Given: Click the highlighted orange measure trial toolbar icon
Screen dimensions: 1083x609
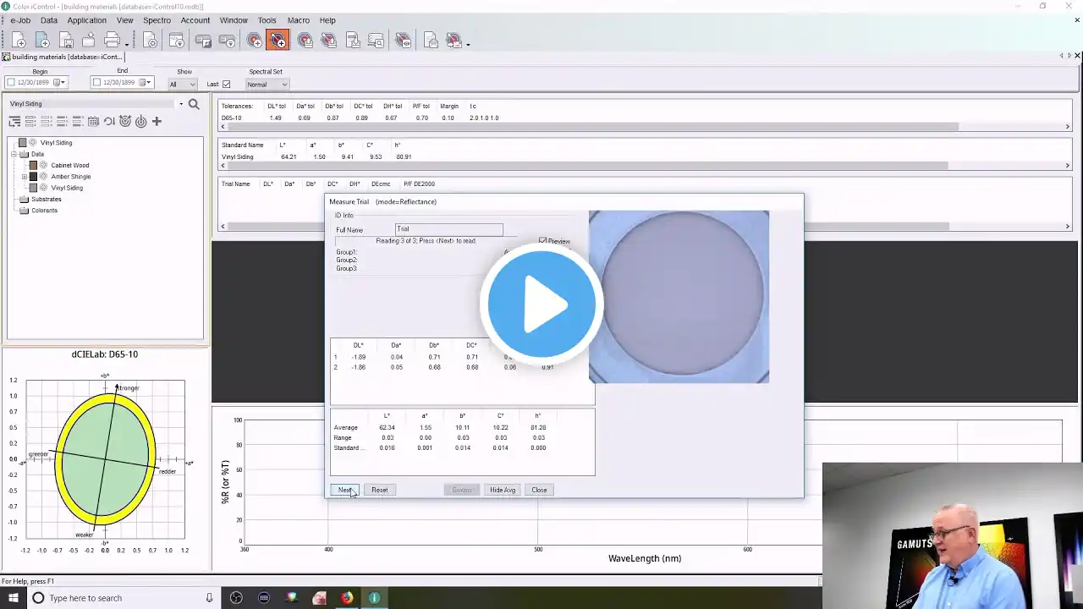Looking at the screenshot, I should [x=278, y=40].
